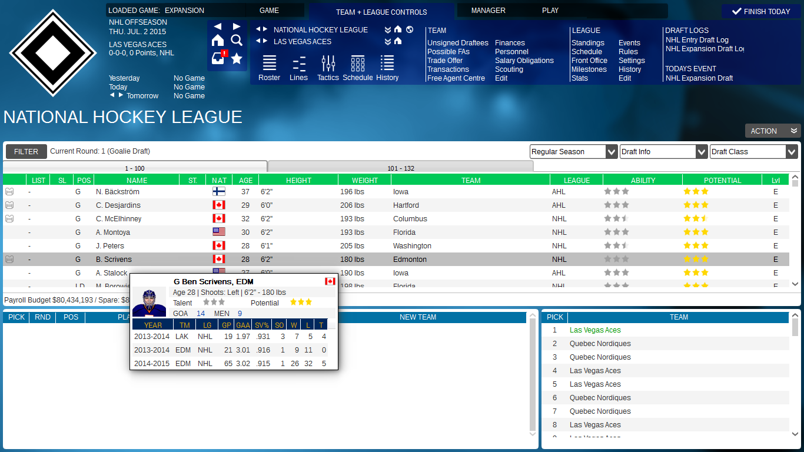Screen dimensions: 804x452
Task: Open the Manager menu
Action: (x=489, y=10)
